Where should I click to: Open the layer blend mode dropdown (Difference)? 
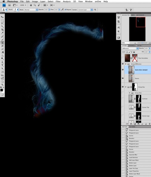pyautogui.click(x=130, y=49)
